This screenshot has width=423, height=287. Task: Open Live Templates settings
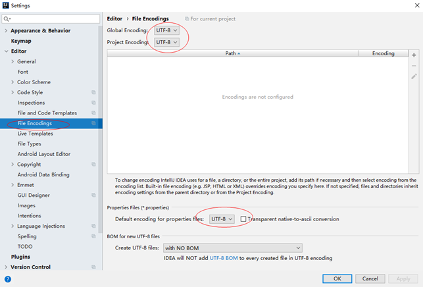pos(35,134)
